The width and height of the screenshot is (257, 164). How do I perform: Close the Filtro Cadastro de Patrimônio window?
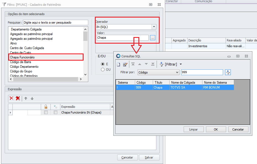pyautogui.click(x=159, y=5)
